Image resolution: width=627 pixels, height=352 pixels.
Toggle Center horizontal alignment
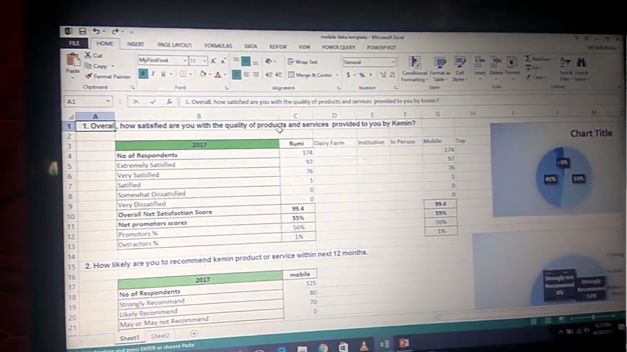click(246, 75)
